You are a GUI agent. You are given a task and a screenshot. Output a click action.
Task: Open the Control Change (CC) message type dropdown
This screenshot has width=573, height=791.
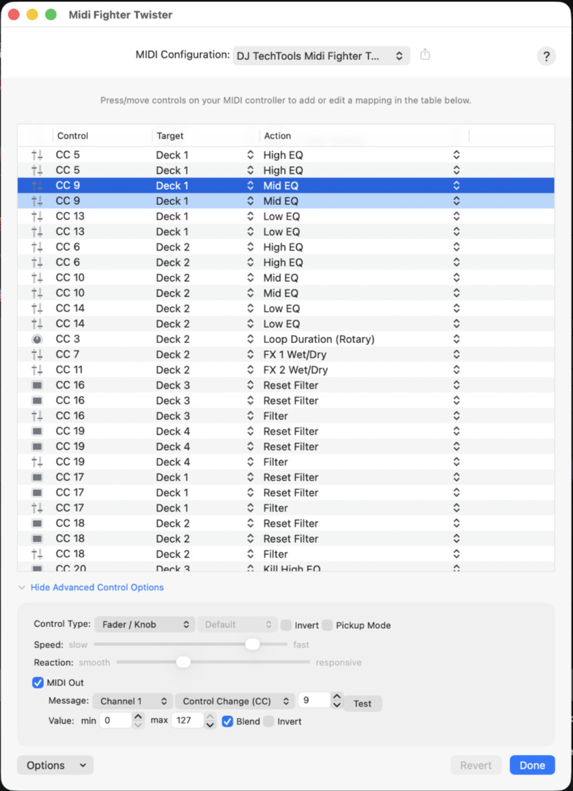coord(235,701)
